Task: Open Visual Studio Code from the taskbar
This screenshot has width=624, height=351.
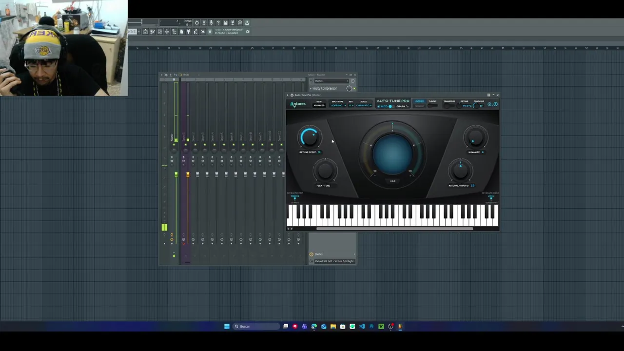Action: (362, 327)
